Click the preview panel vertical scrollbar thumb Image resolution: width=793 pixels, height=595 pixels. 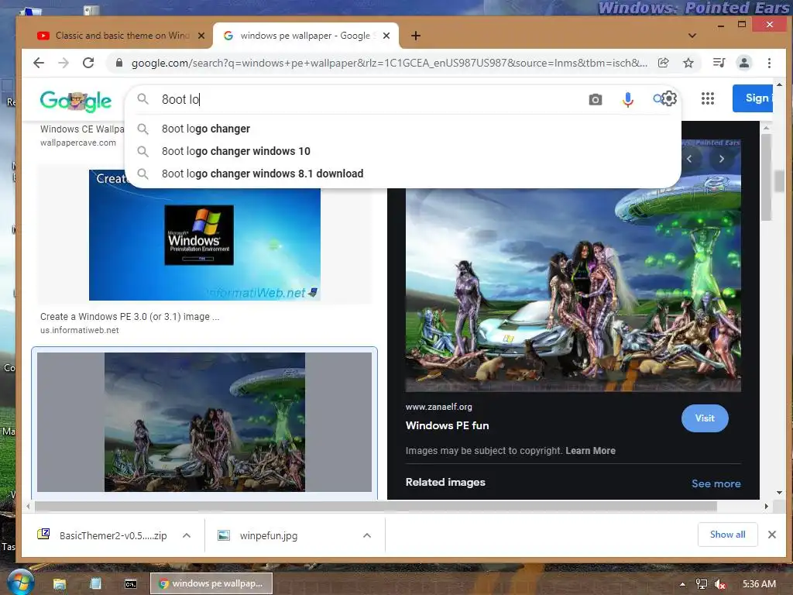click(766, 177)
